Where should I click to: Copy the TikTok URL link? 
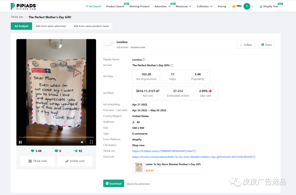[x=195, y=151]
